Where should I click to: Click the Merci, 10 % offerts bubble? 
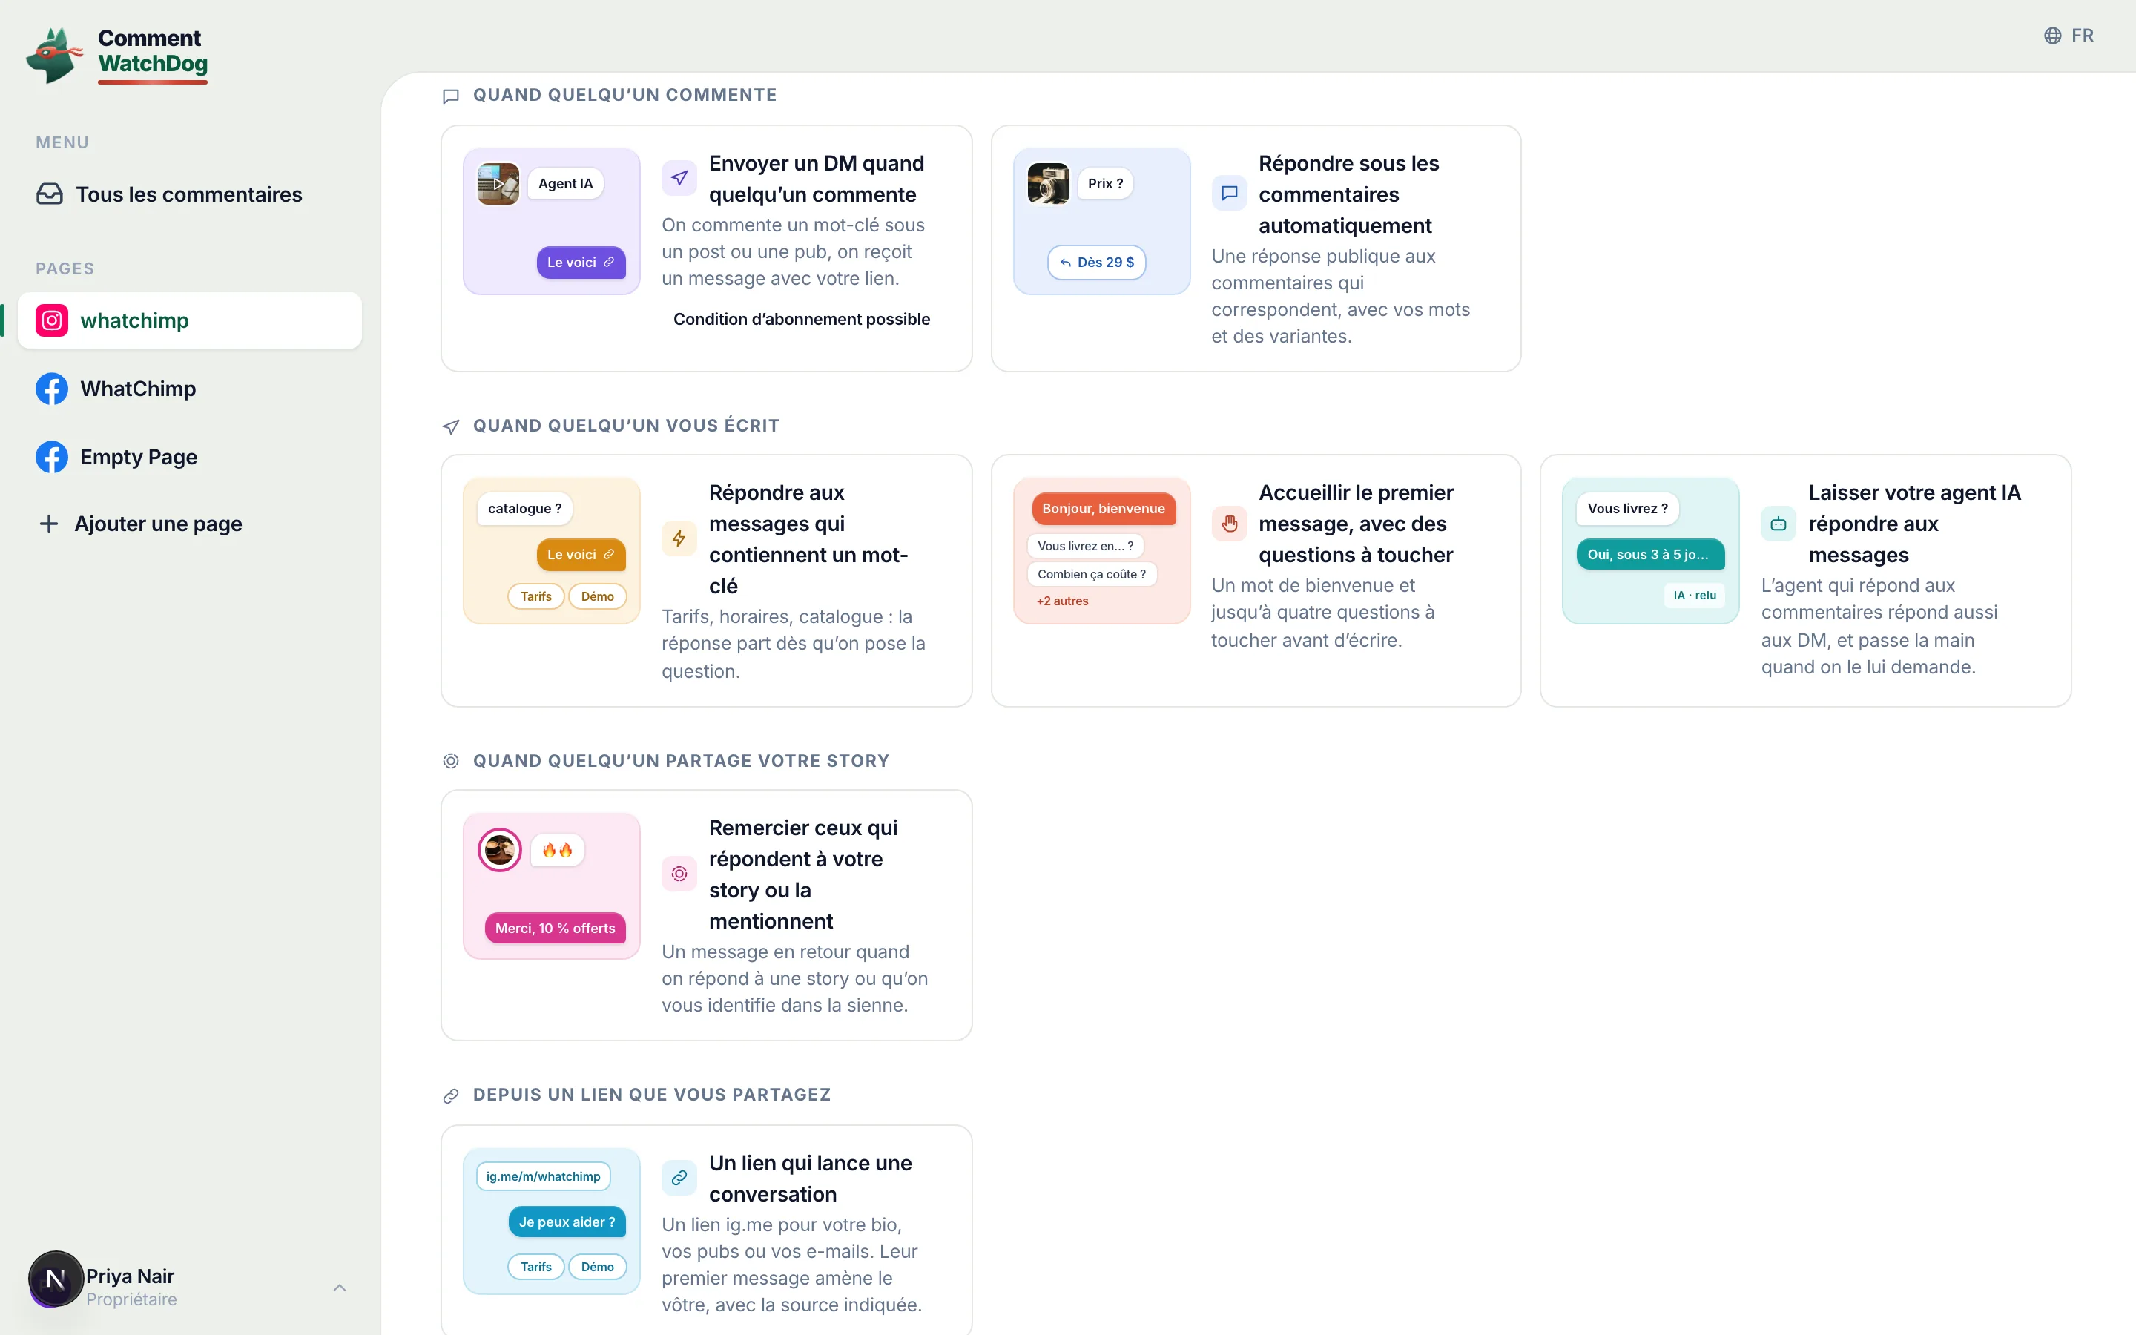pyautogui.click(x=556, y=928)
